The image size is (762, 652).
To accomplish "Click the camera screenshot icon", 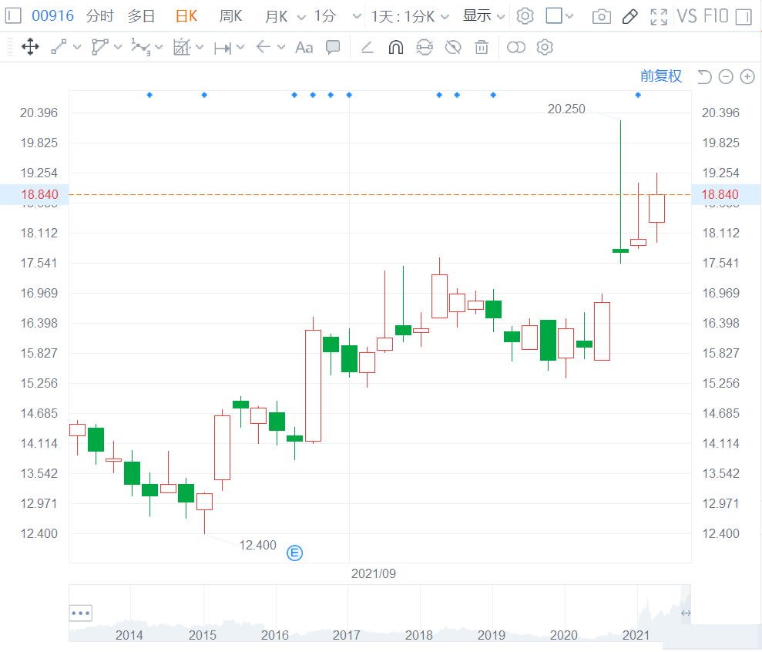I will (x=602, y=16).
